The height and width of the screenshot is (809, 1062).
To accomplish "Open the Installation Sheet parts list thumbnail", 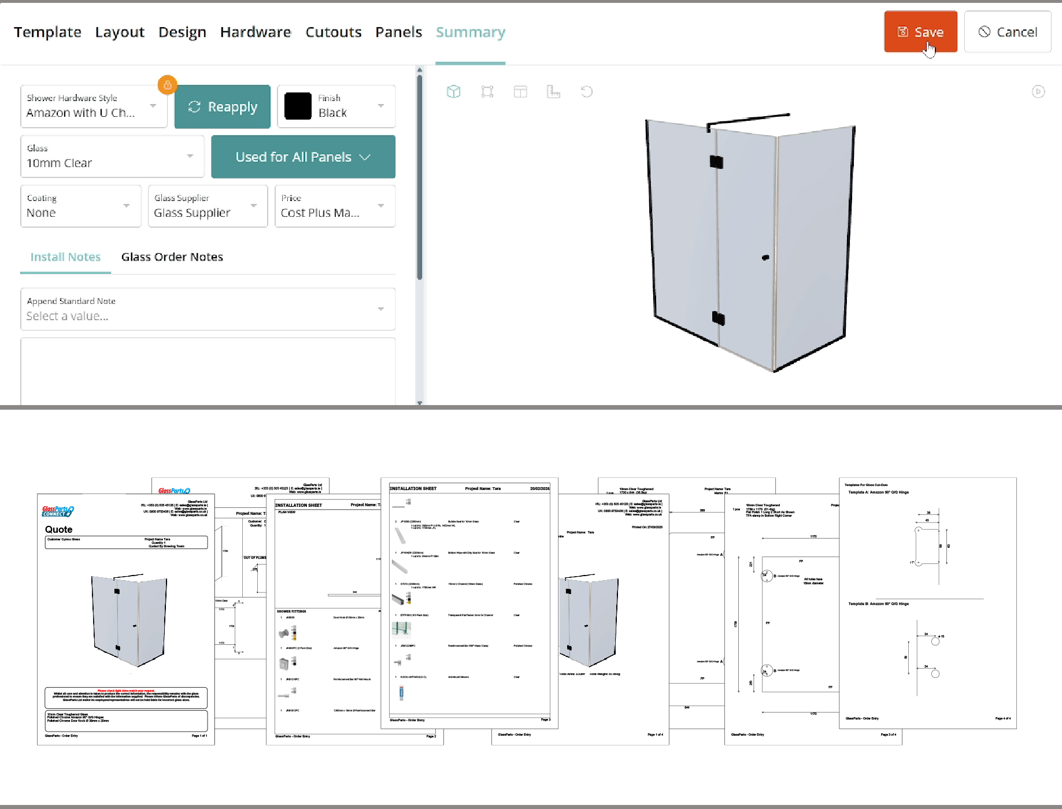I will [469, 603].
